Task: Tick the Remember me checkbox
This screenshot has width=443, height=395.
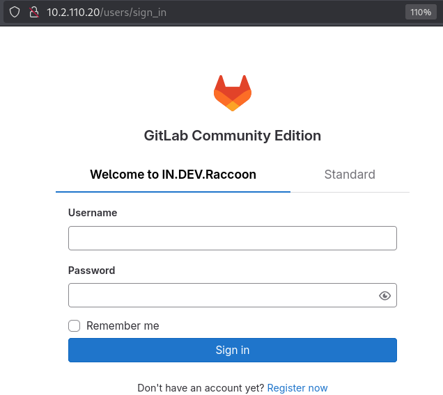Action: tap(74, 325)
